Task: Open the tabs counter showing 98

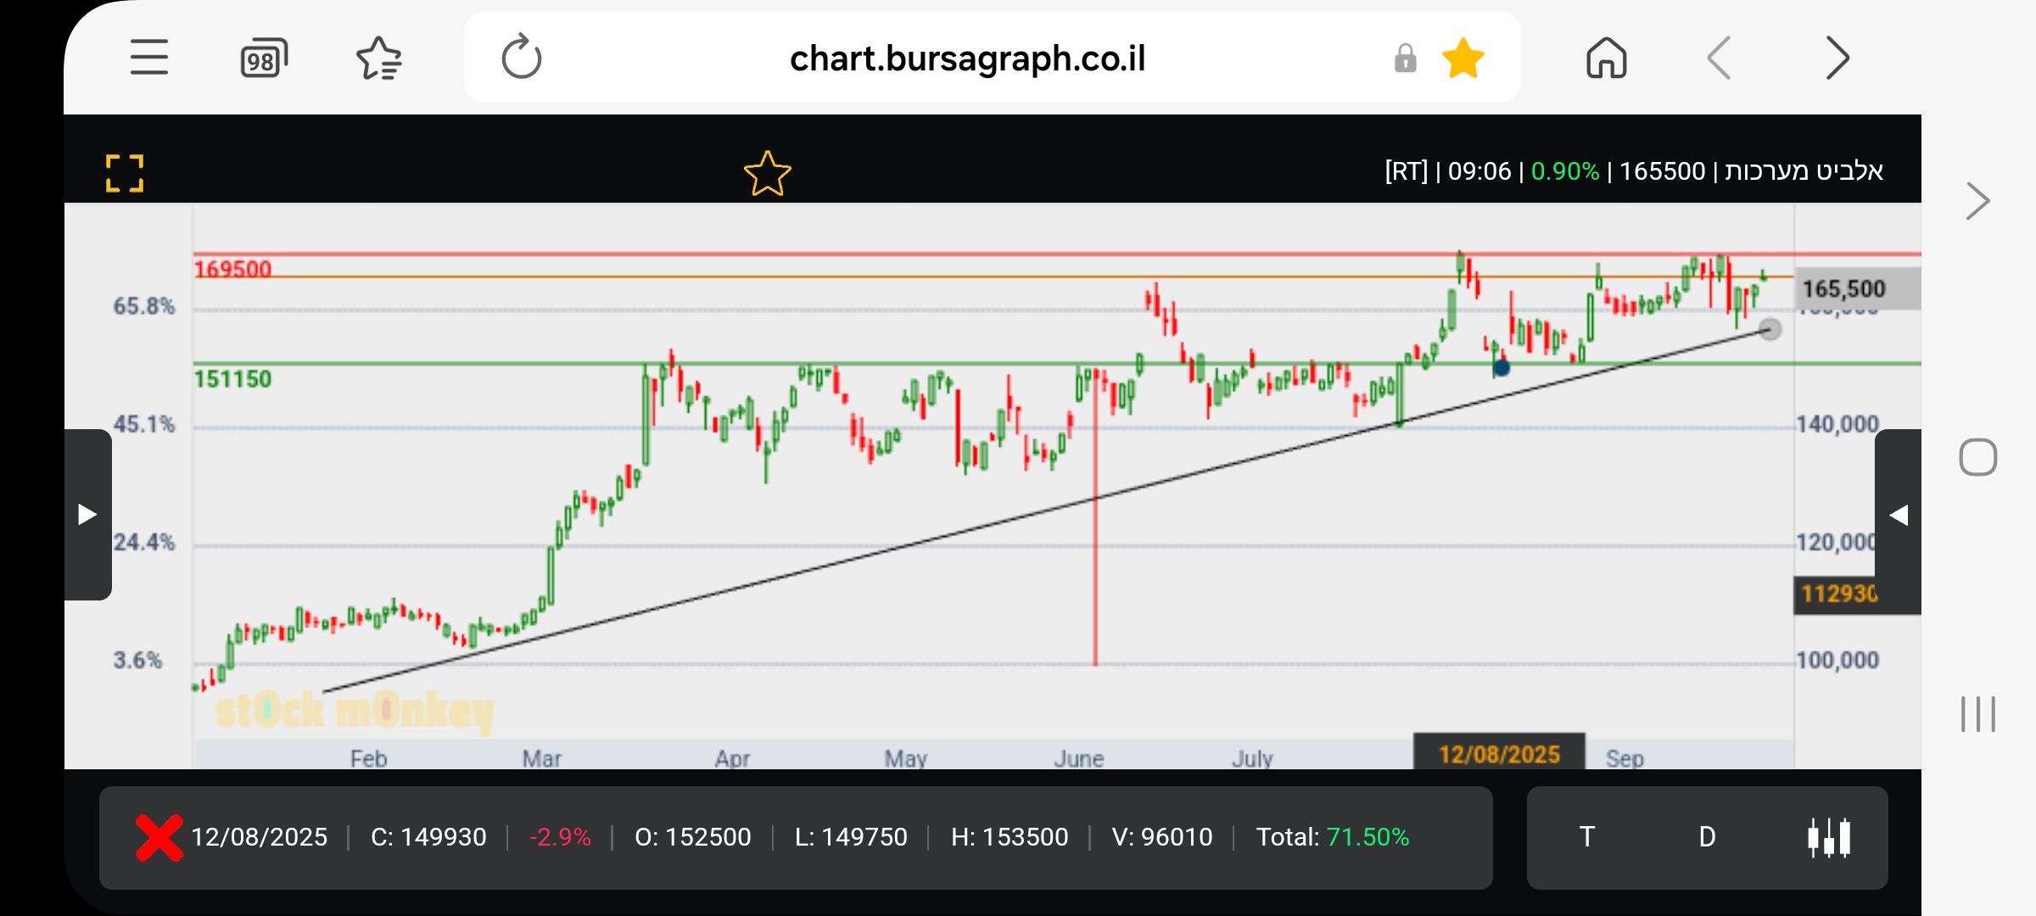Action: 264,59
